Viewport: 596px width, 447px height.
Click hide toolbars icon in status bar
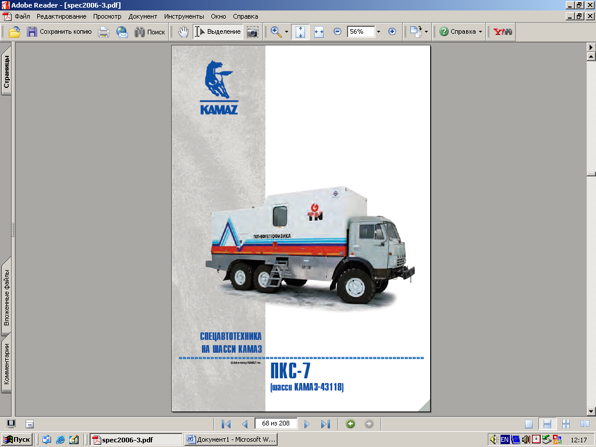pos(30,424)
